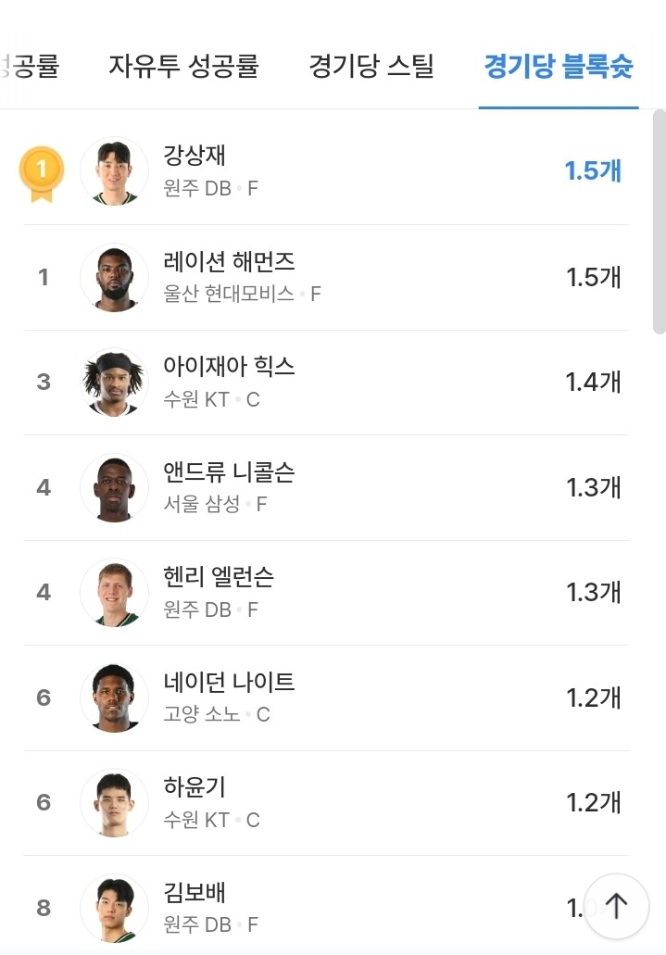This screenshot has width=666, height=955.
Task: Open 헨리 엘런슨 player profile photo
Action: (114, 592)
